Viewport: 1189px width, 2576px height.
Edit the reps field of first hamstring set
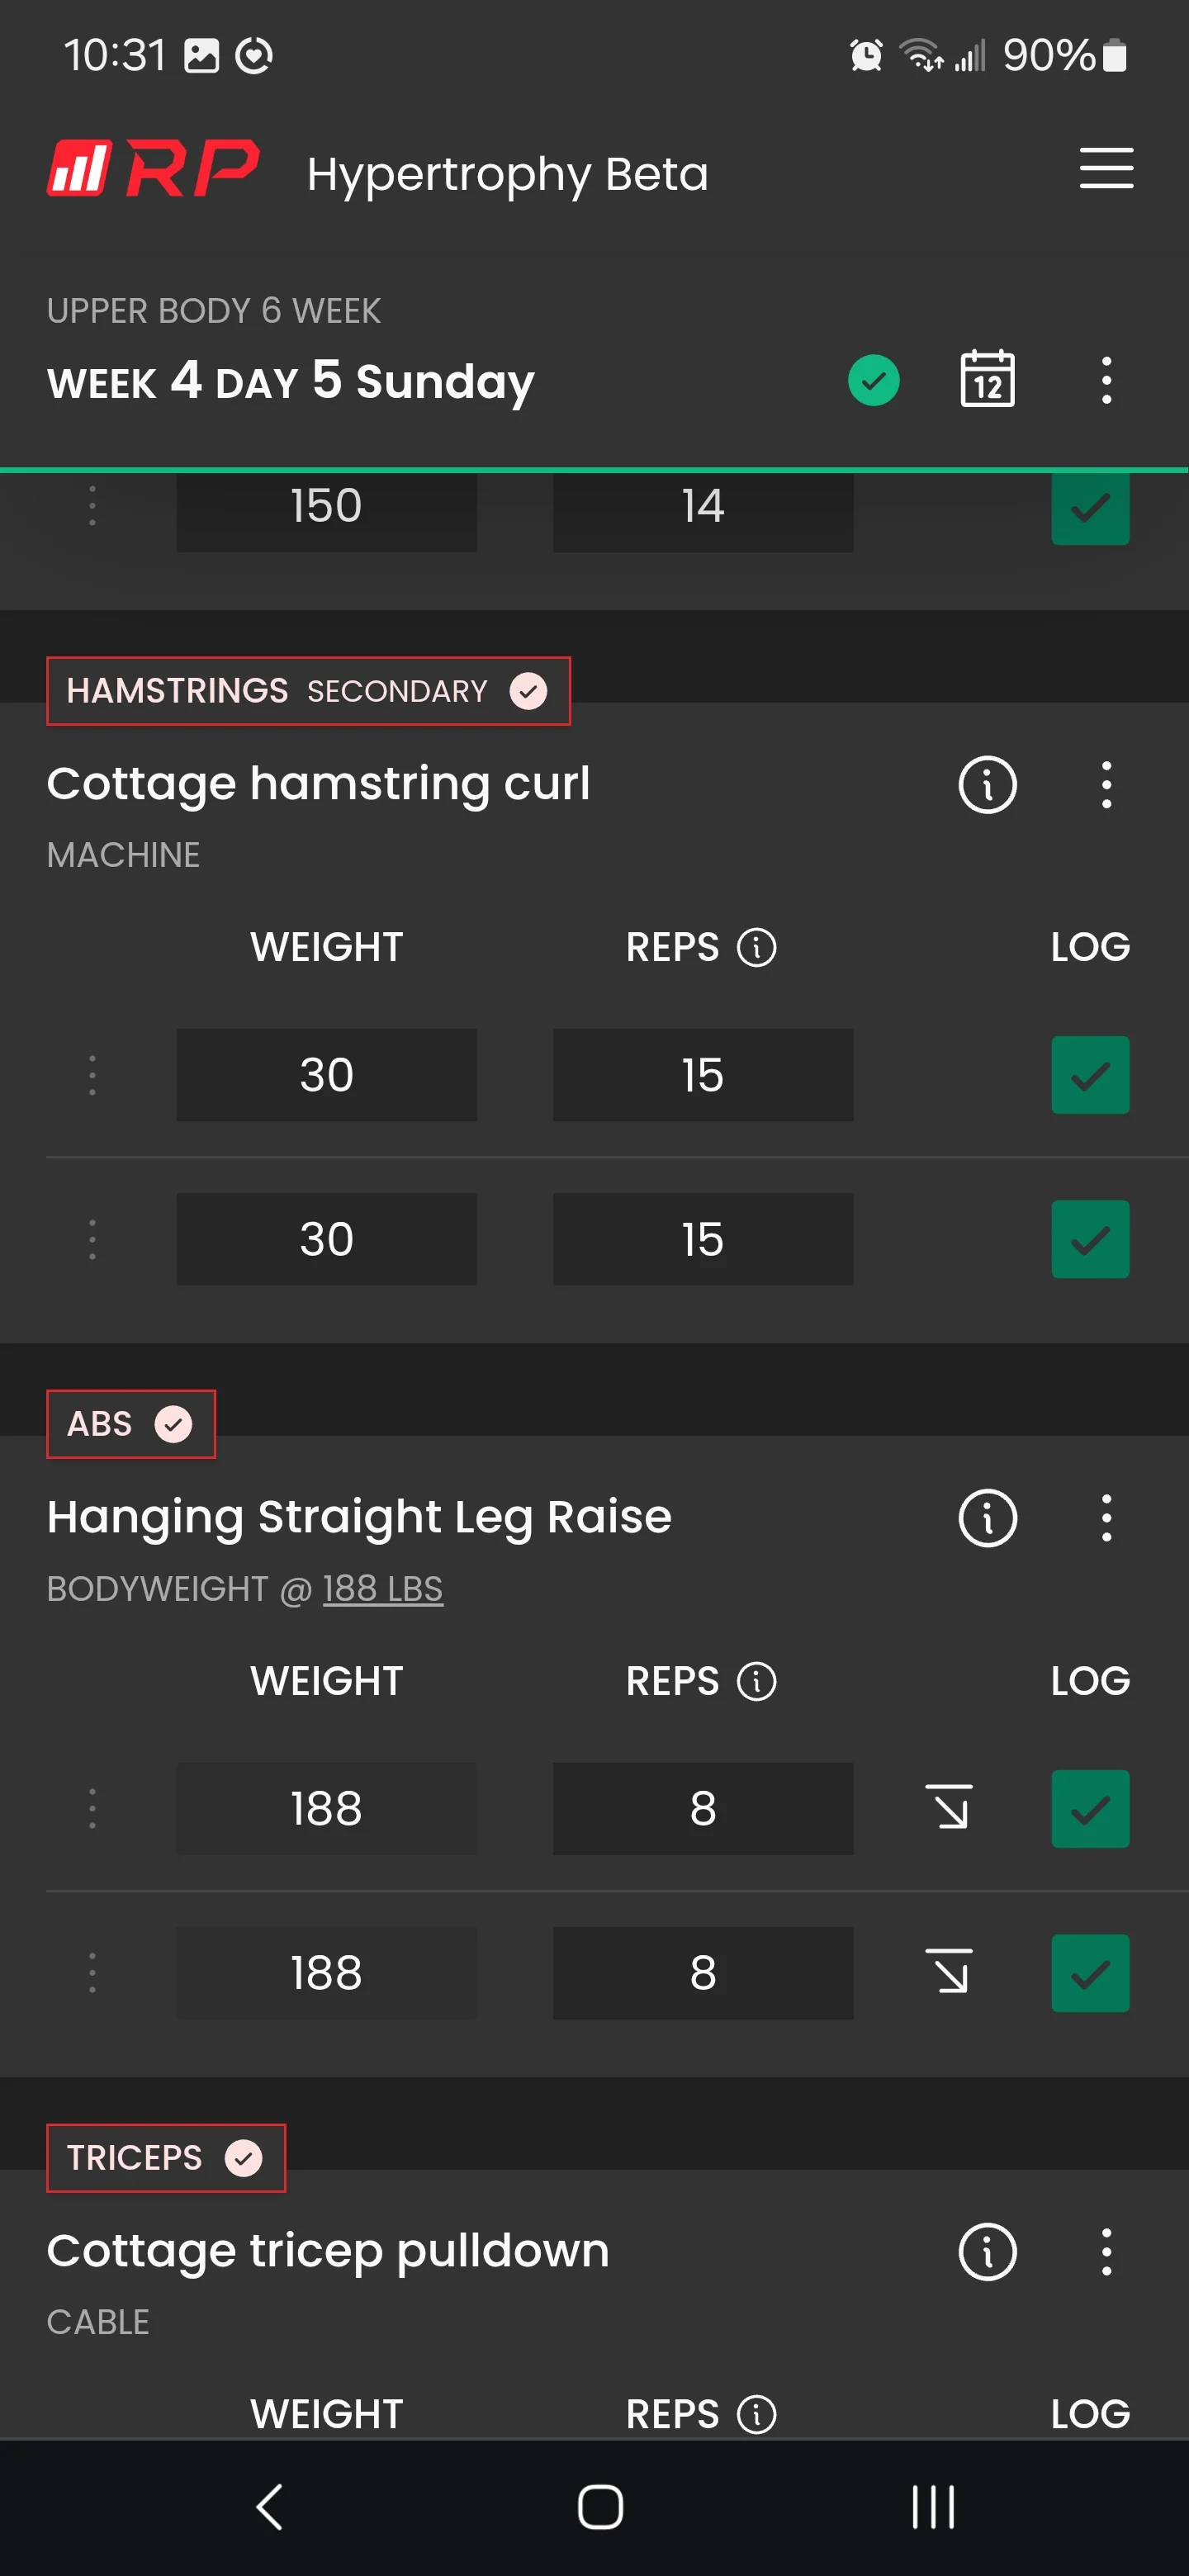pos(703,1075)
